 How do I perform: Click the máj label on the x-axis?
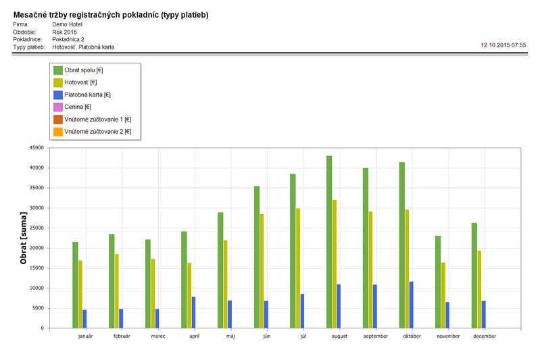230,335
